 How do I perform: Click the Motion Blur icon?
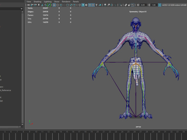(109, 5)
